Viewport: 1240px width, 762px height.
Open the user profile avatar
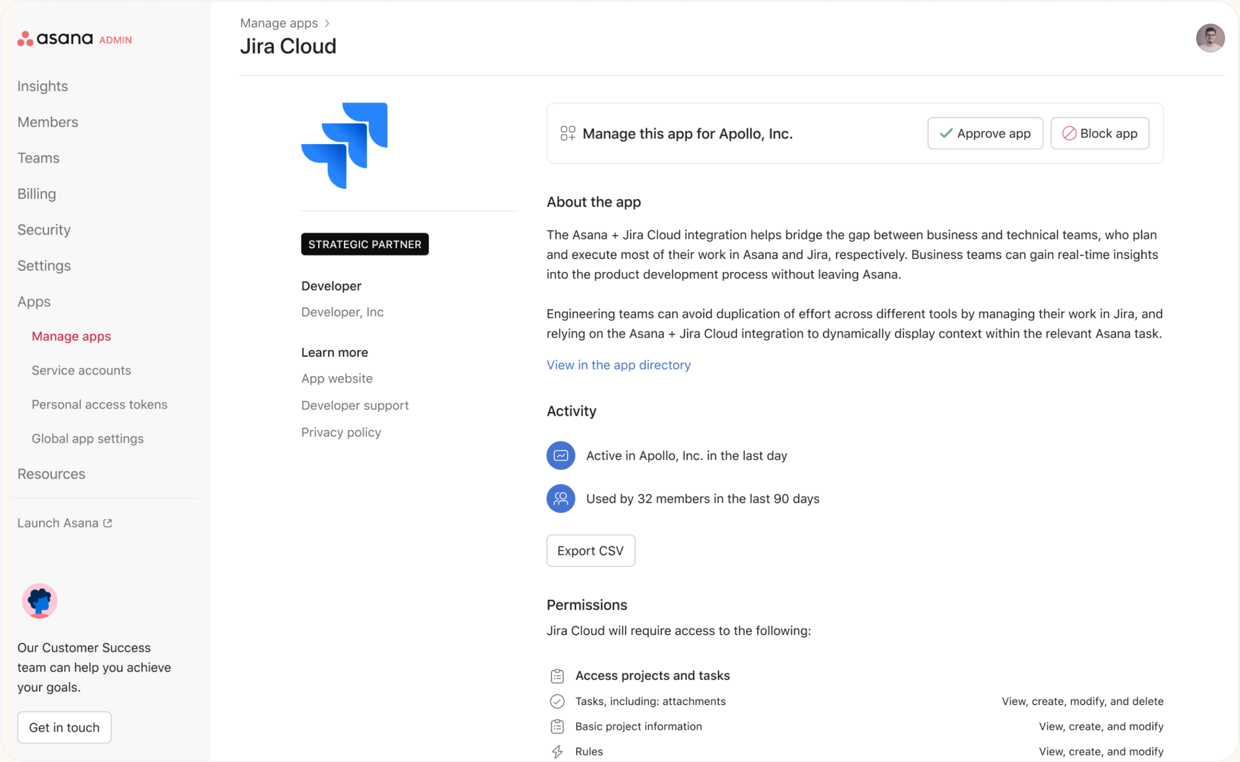1210,38
